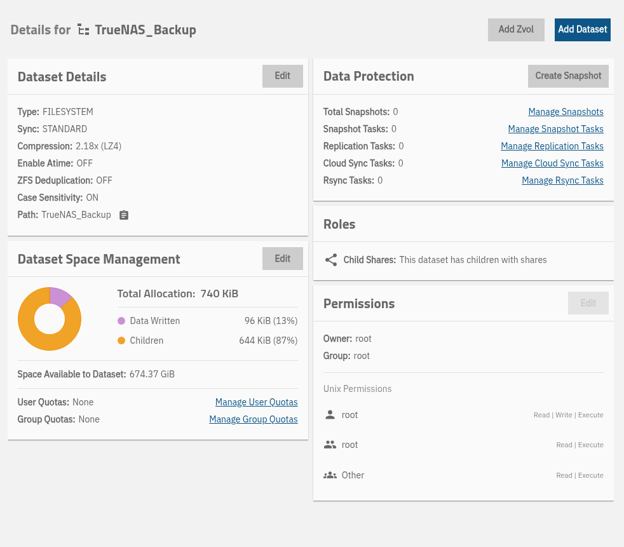Image resolution: width=624 pixels, height=547 pixels.
Task: Click the Other permissions group icon
Action: (330, 475)
